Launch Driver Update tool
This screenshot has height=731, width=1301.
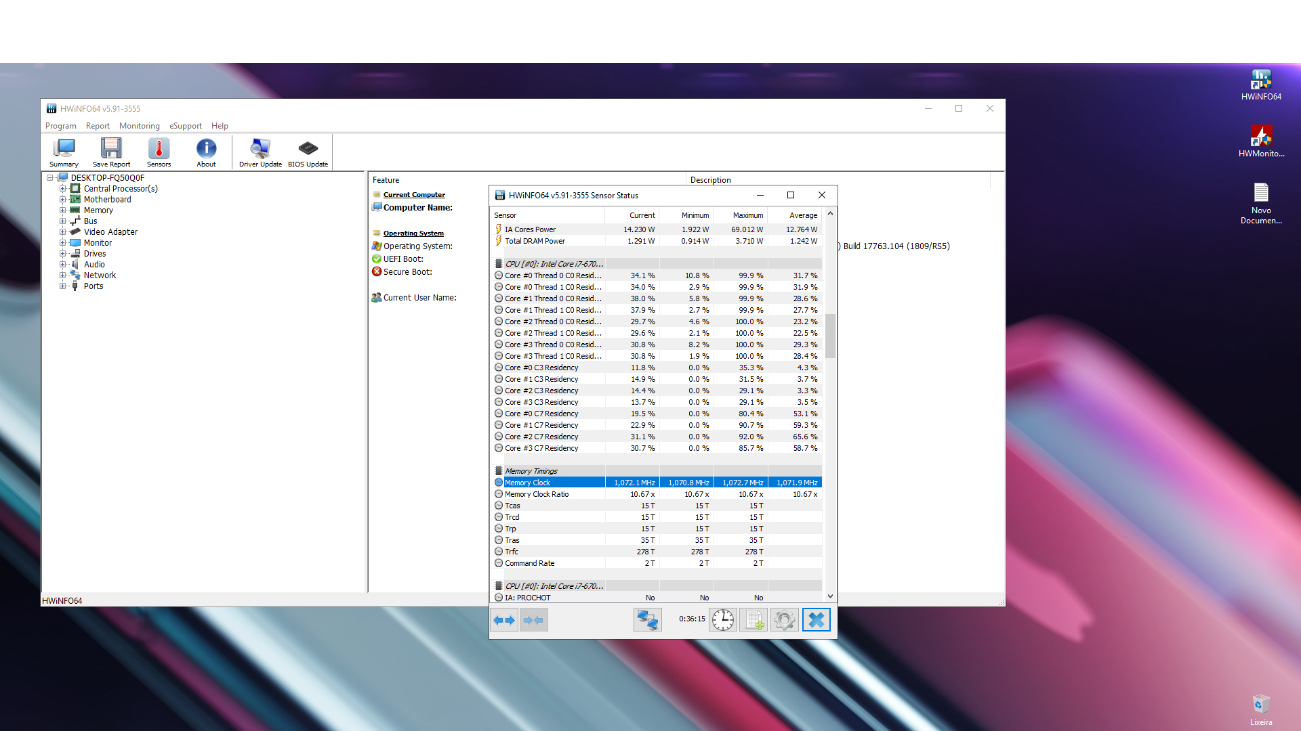tap(260, 152)
